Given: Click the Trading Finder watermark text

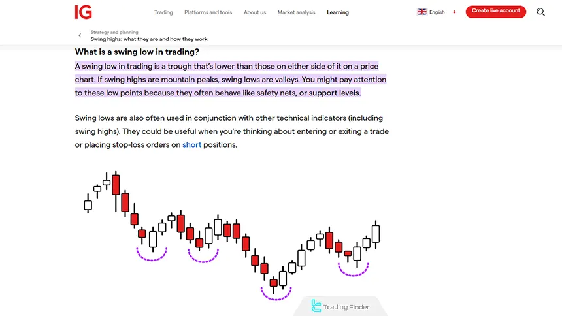Looking at the screenshot, I should (x=346, y=307).
